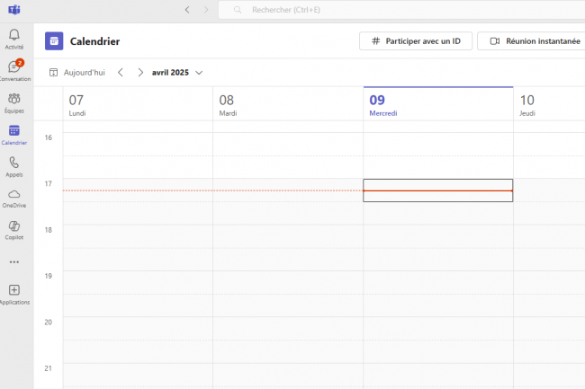The height and width of the screenshot is (389, 585).
Task: Click the Teams logo at top left
Action: click(x=13, y=10)
